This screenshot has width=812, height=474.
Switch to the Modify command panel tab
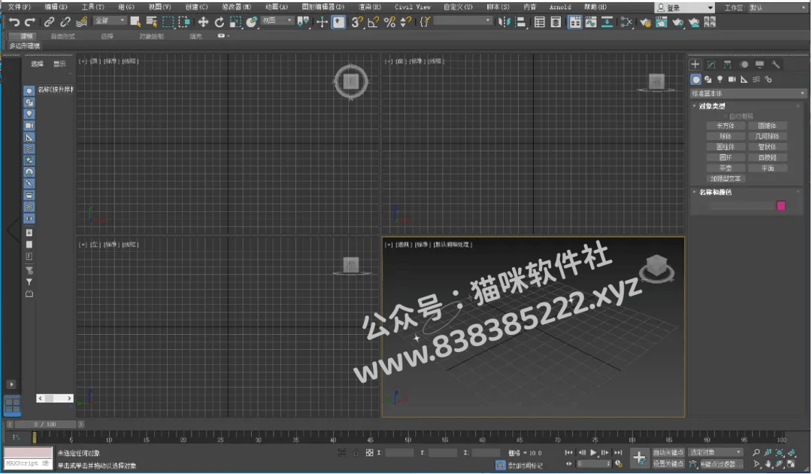tap(711, 64)
